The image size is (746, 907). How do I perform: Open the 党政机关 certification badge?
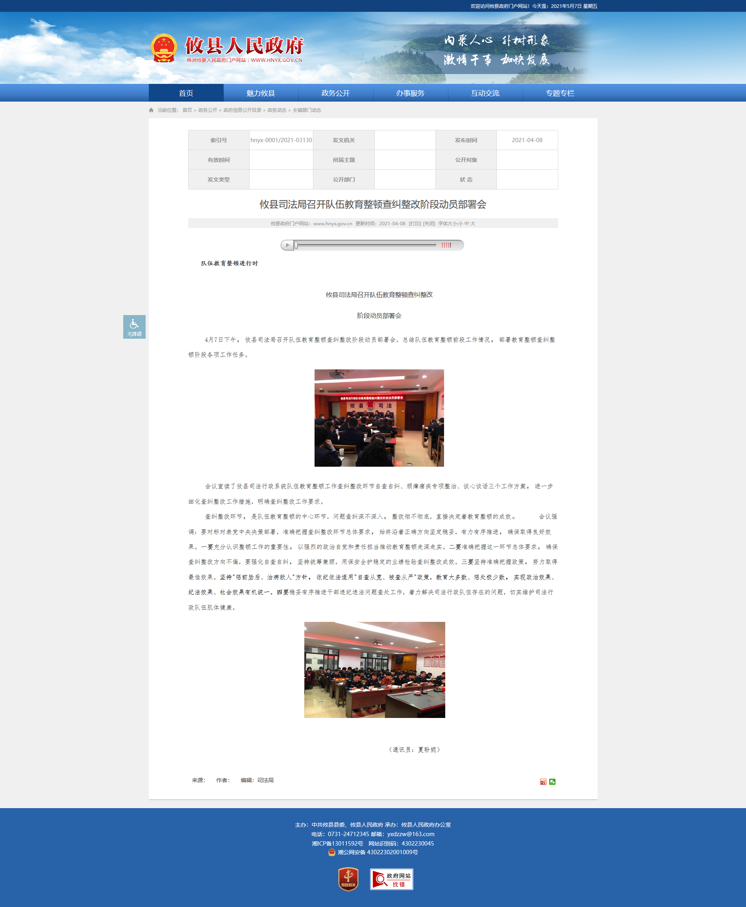coord(348,879)
